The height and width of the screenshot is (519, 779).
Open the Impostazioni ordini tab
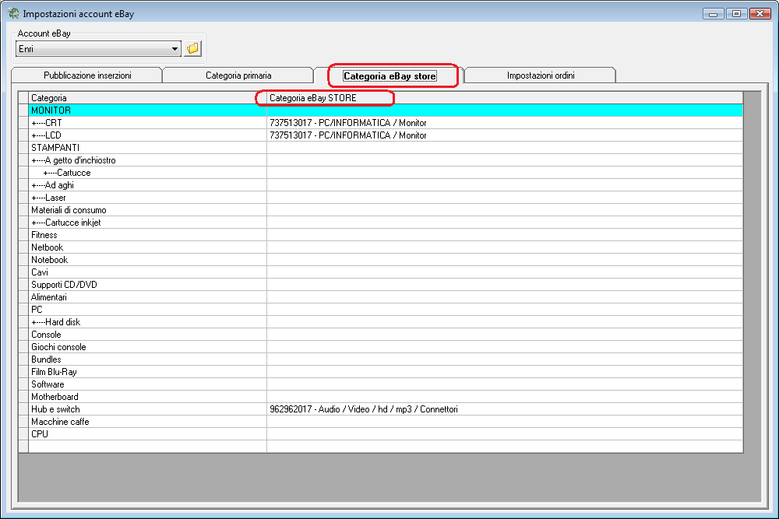[541, 75]
